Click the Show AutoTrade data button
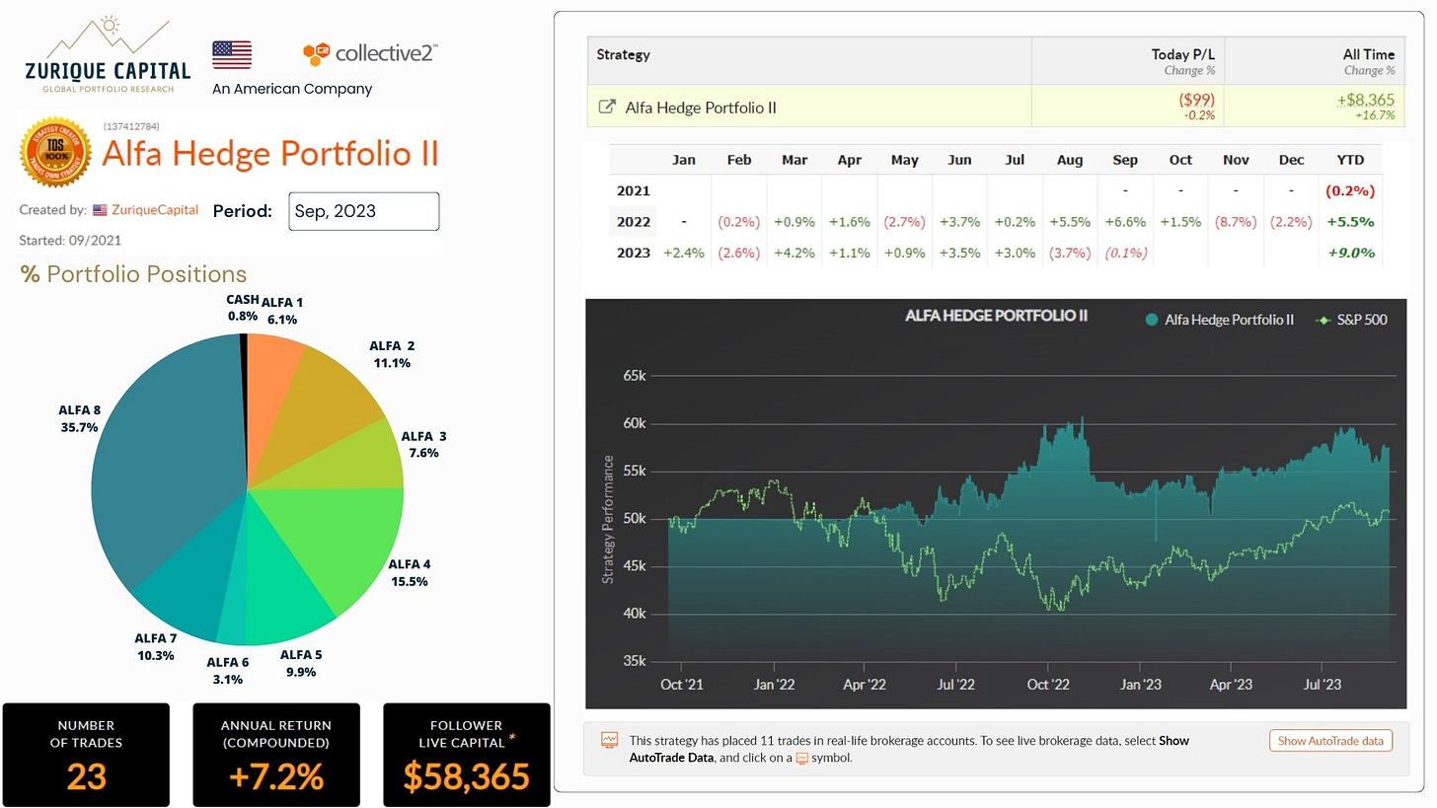Screen dimensions: 1437x808 1330,741
